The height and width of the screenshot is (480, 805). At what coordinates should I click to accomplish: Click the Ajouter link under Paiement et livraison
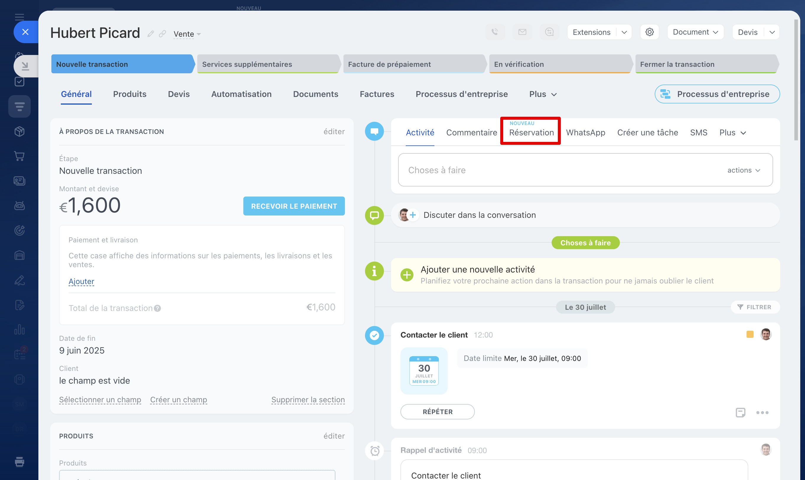click(x=81, y=281)
